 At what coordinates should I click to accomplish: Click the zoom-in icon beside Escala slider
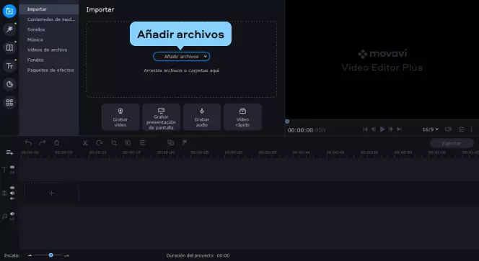pos(67,255)
